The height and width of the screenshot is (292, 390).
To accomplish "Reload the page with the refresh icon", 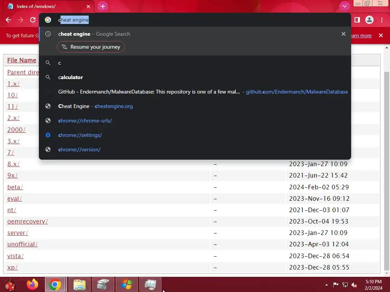I will click(33, 20).
